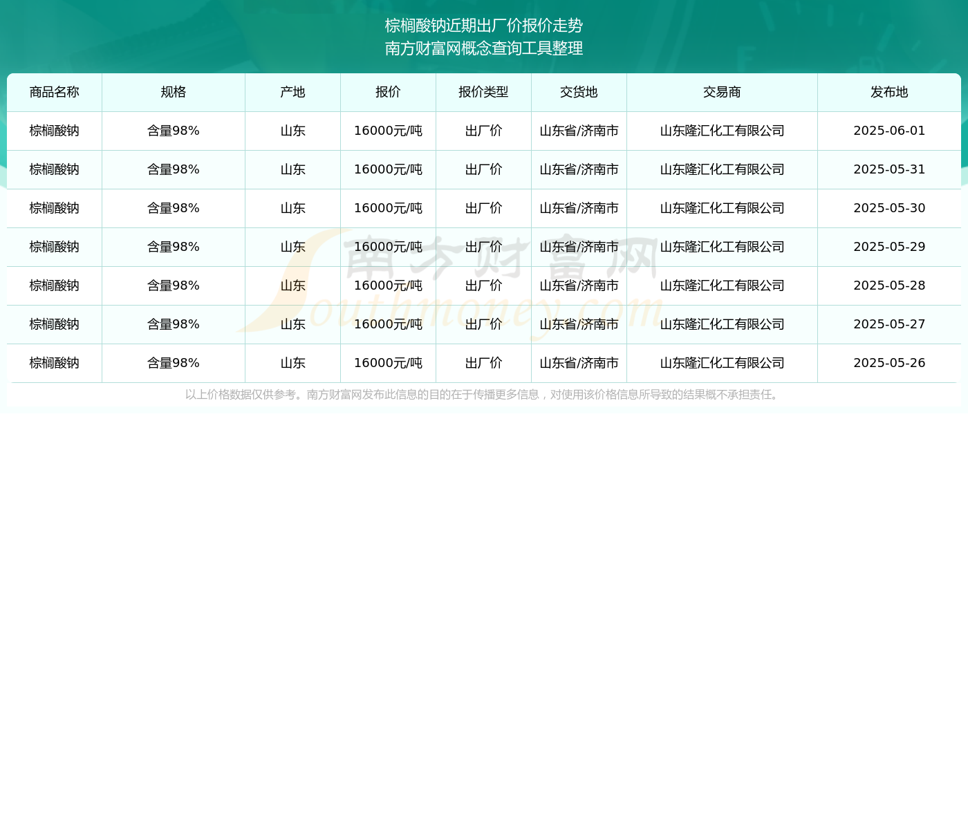Select the date 2025-05-27 cell
This screenshot has width=968, height=833.
[889, 324]
